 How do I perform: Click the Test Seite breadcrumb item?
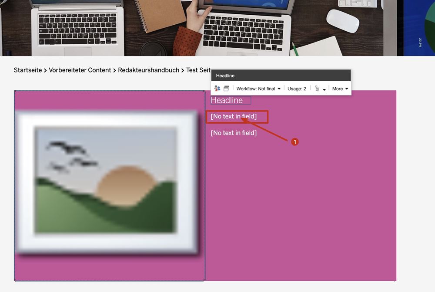[198, 70]
